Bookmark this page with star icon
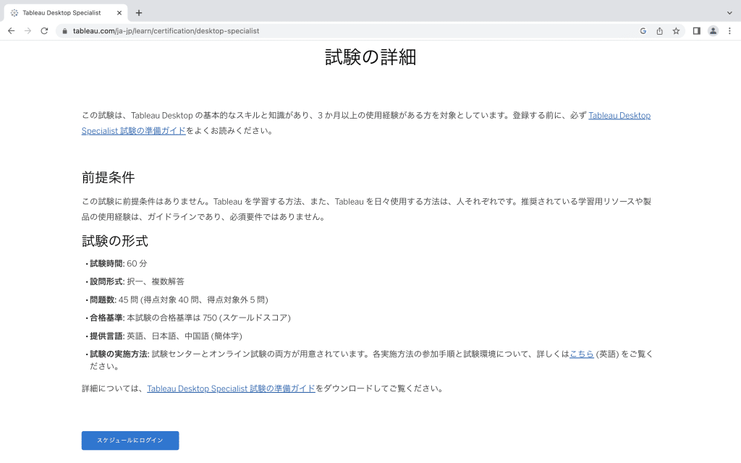741x463 pixels. pos(677,30)
